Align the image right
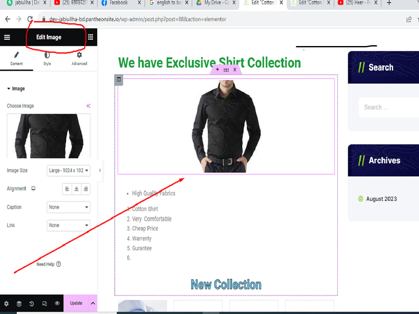 [86, 189]
